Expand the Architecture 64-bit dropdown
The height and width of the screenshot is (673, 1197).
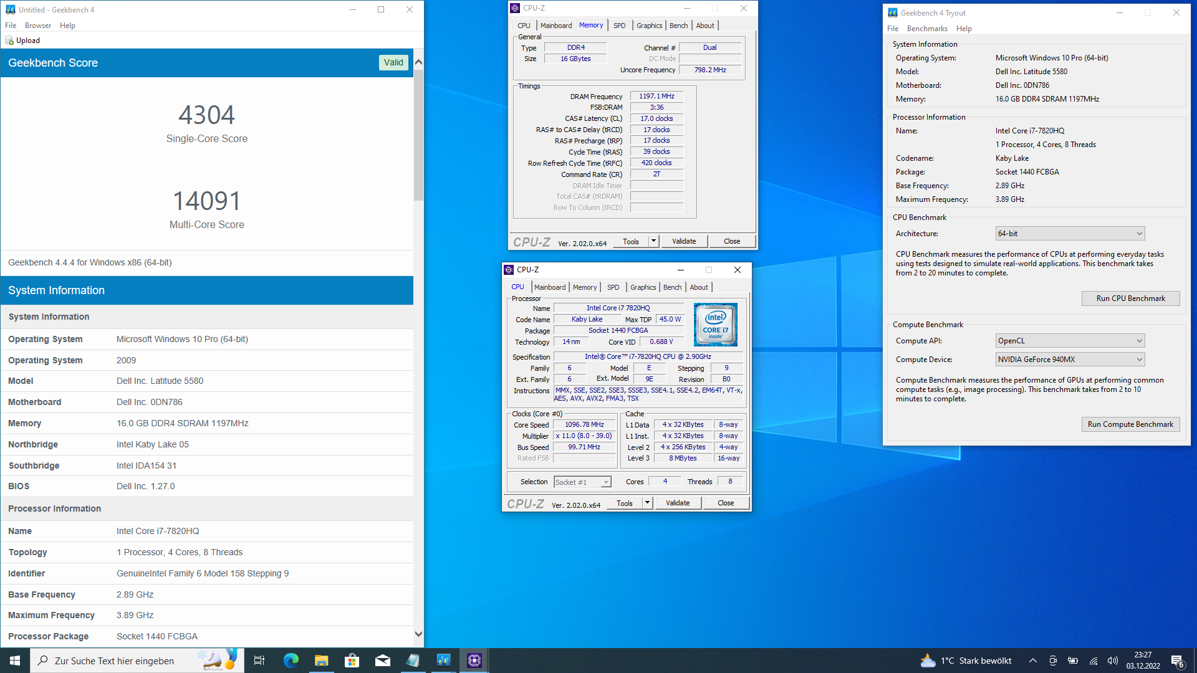(x=1070, y=234)
